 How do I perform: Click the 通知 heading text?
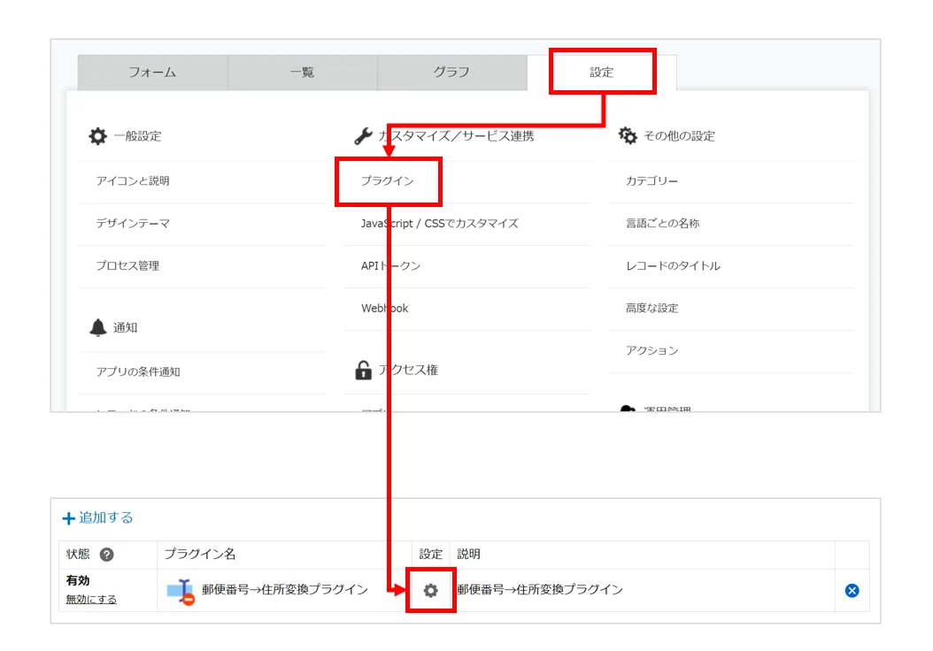(x=126, y=327)
